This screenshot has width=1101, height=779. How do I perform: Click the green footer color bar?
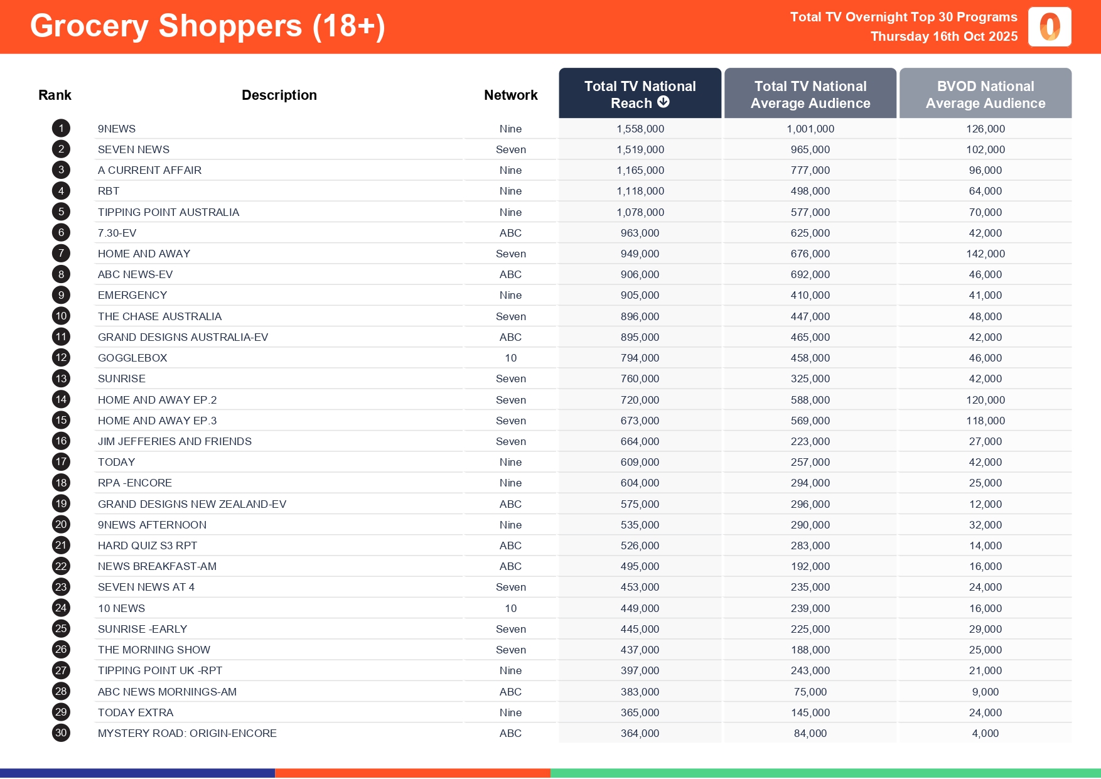pyautogui.click(x=825, y=773)
